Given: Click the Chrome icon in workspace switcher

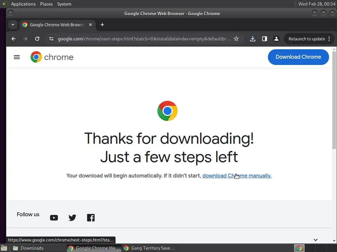Looking at the screenshot, I should tap(299, 248).
